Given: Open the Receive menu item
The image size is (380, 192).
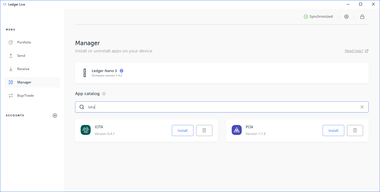Looking at the screenshot, I should 32,69.
